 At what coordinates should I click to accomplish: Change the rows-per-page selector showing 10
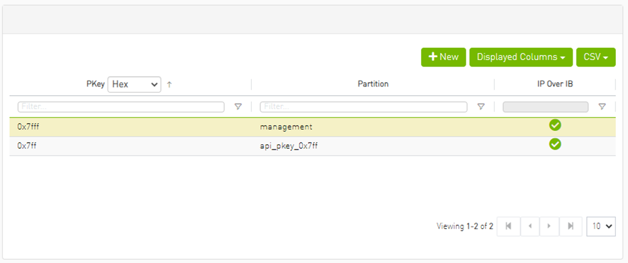[x=601, y=226]
